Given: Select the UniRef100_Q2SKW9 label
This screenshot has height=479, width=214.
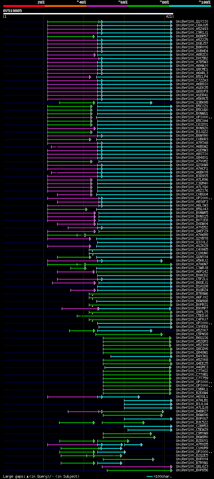Looking at the screenshot, I should [192, 165].
